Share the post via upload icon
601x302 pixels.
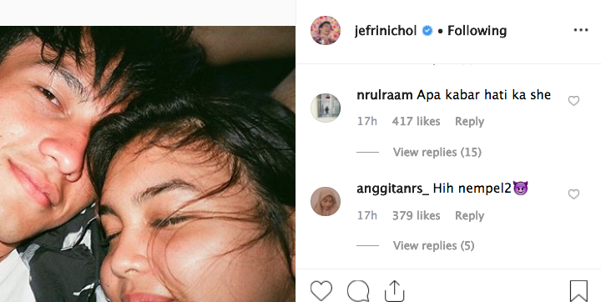(x=394, y=290)
